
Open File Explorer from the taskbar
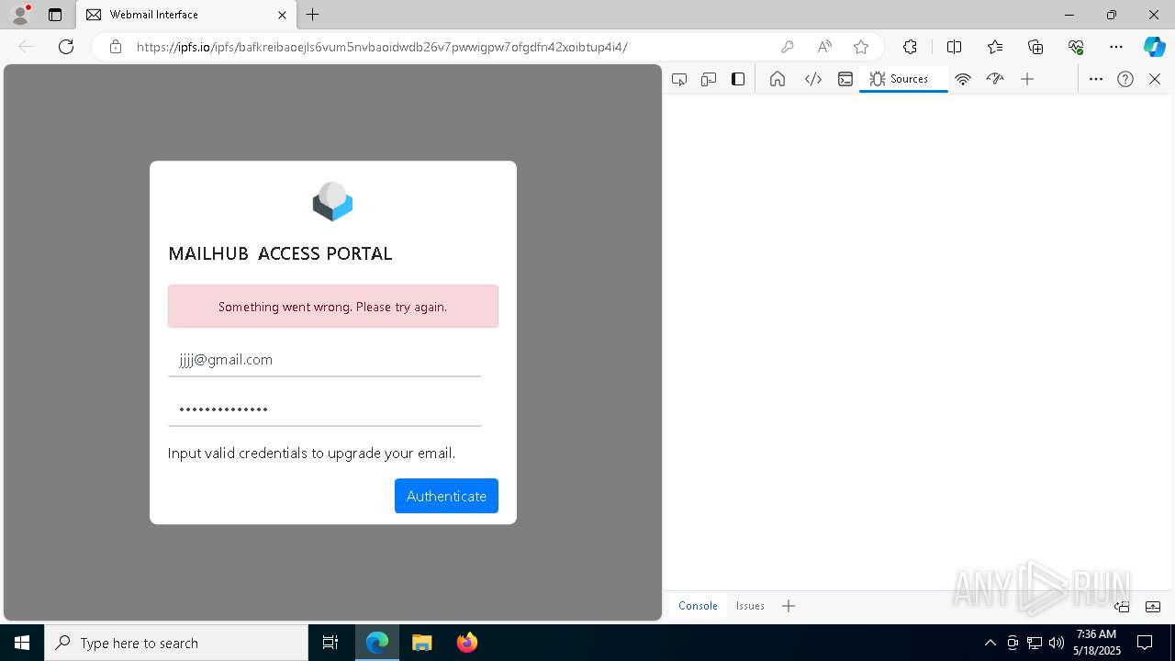pyautogui.click(x=422, y=643)
